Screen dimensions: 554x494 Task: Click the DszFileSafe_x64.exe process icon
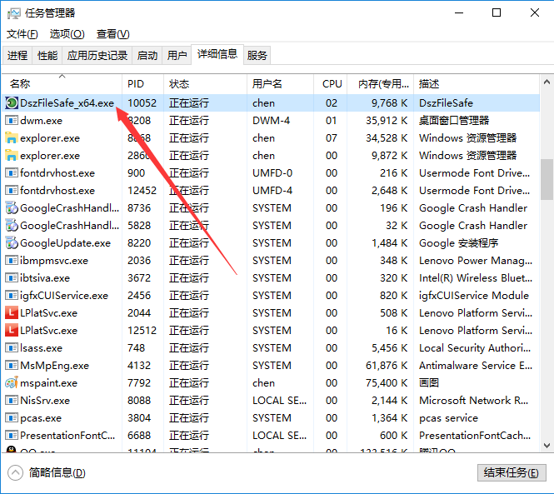pyautogui.click(x=12, y=103)
